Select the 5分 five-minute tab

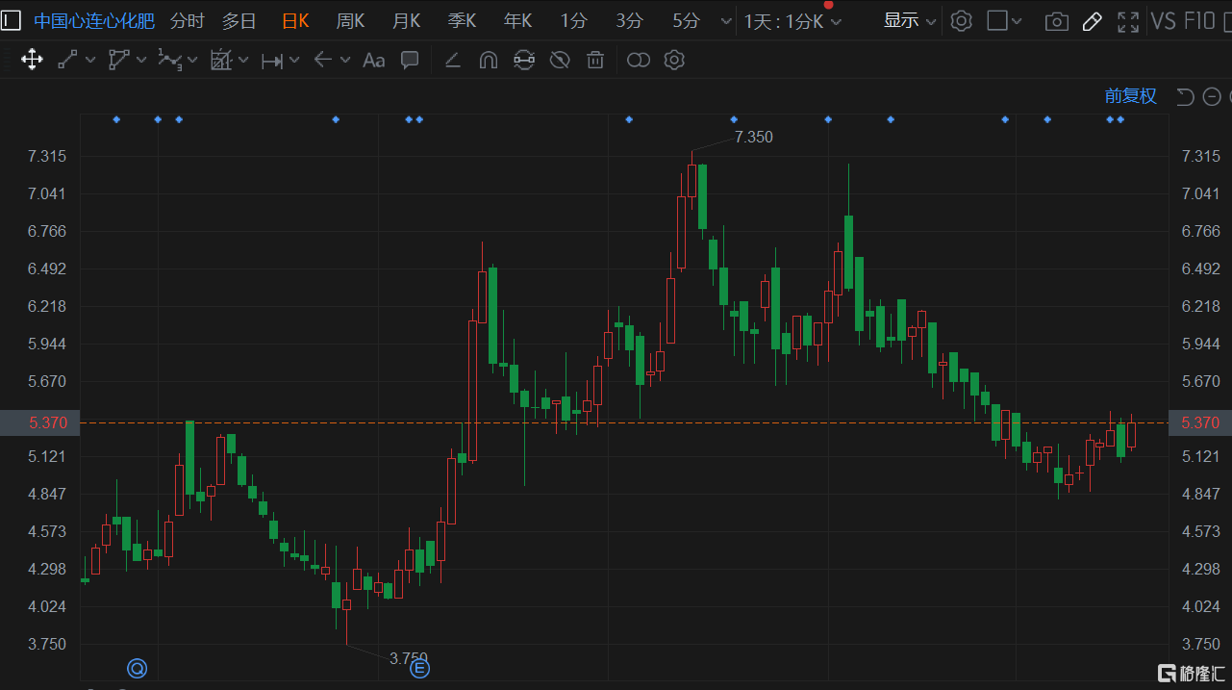tap(687, 20)
